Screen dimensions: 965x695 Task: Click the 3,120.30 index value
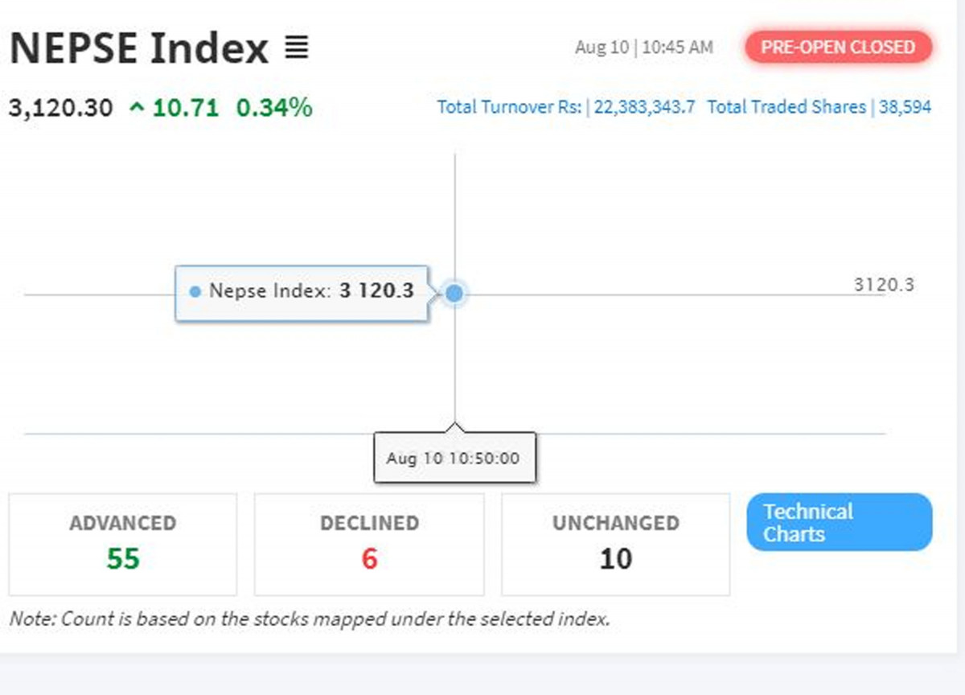[61, 108]
